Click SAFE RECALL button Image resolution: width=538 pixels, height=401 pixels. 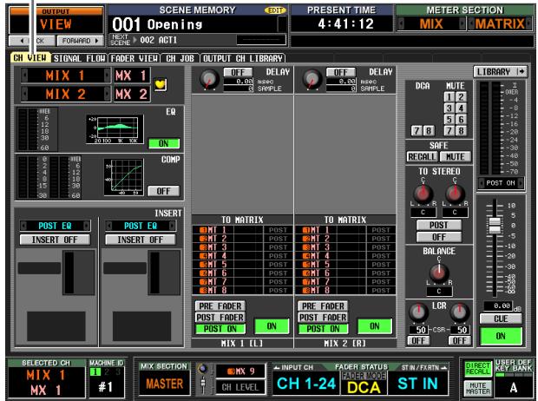pyautogui.click(x=422, y=156)
